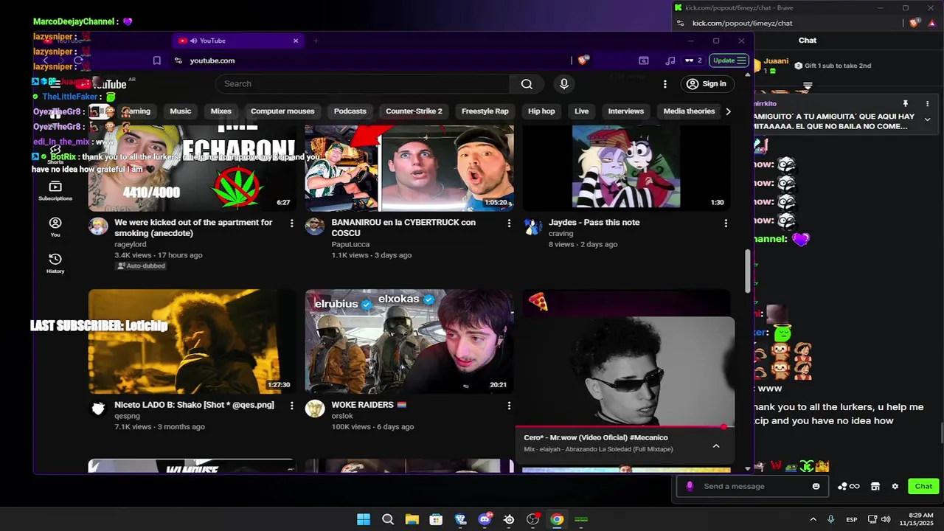Select the Music category chip
Viewport: 944px width, 531px height.
[180, 111]
